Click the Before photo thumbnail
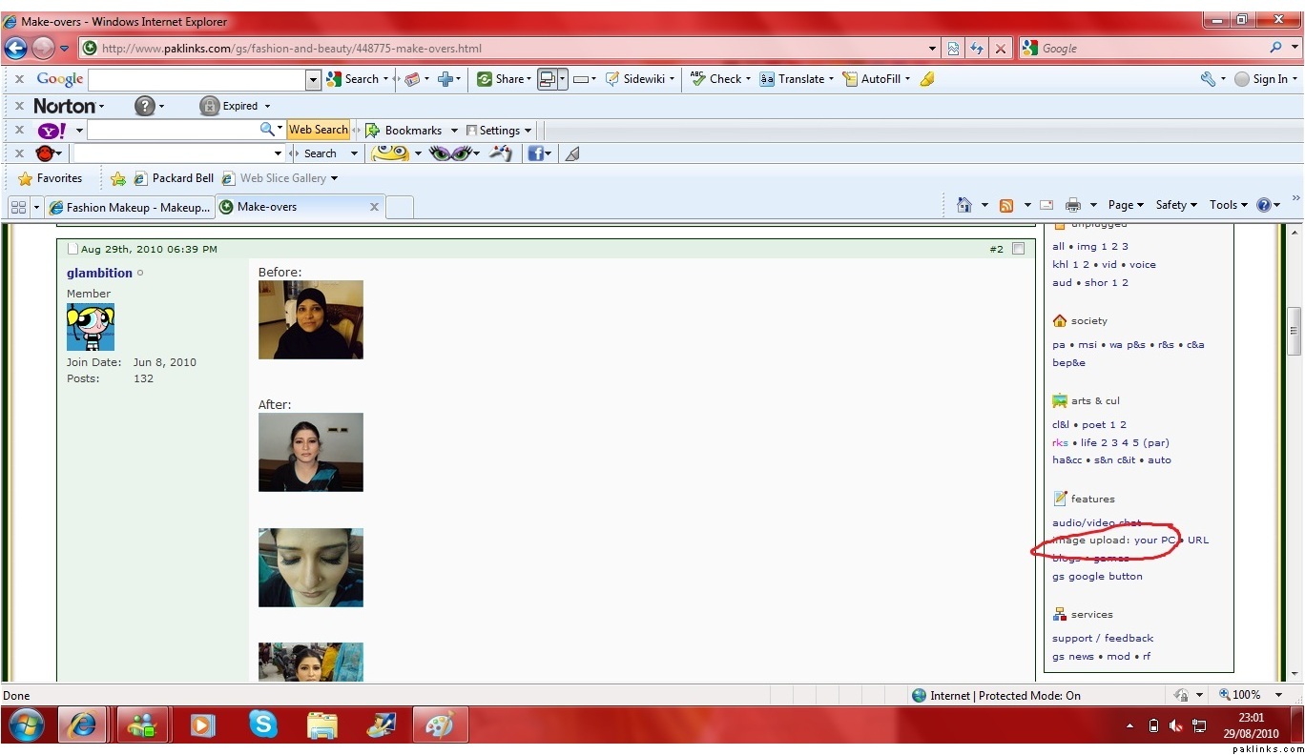1305x755 pixels. click(310, 319)
